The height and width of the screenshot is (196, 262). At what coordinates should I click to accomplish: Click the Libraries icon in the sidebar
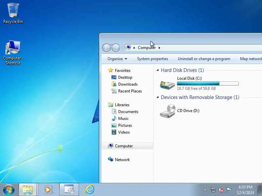coord(110,105)
